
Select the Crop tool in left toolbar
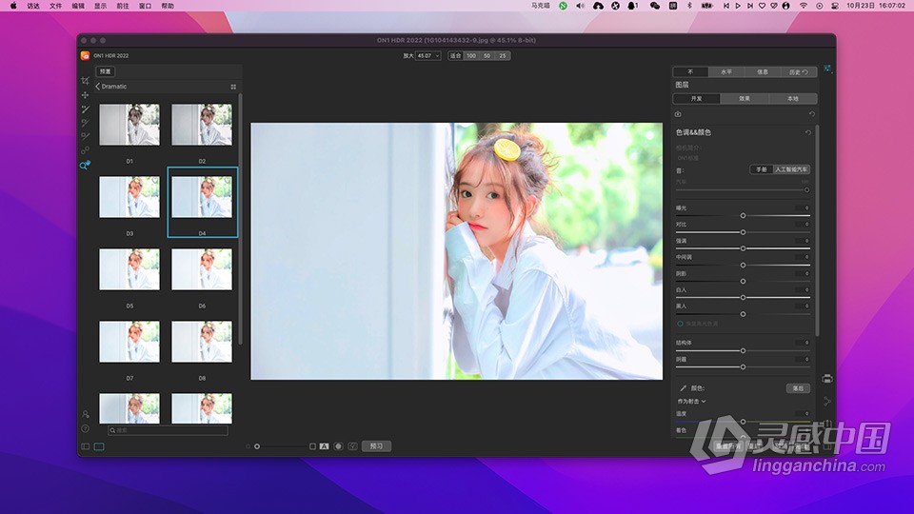coord(85,80)
